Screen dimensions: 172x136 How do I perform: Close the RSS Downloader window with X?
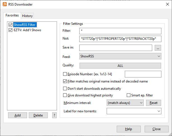(x=168, y=4)
